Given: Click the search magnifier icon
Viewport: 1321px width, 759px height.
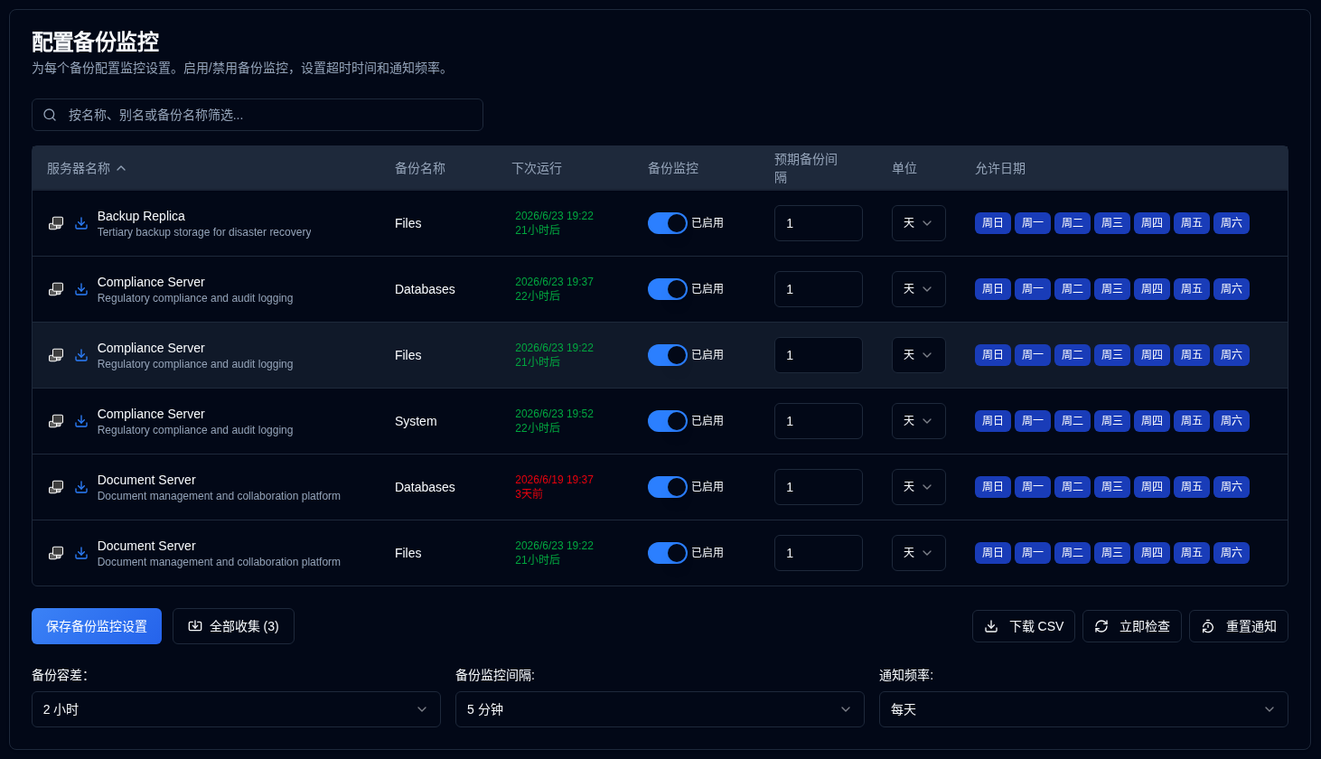Looking at the screenshot, I should (50, 115).
